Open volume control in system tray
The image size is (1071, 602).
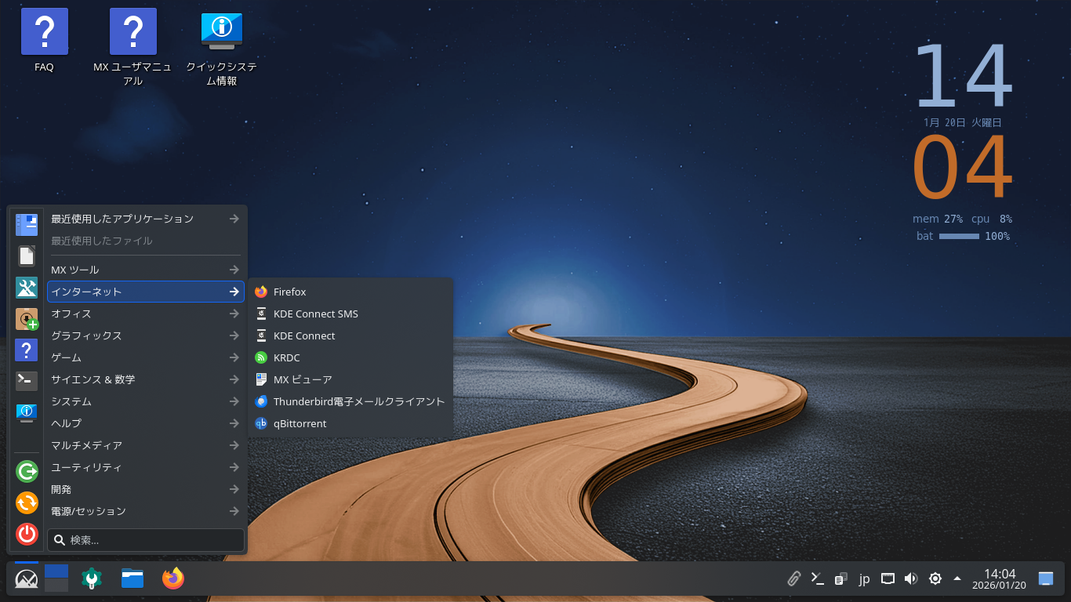[910, 579]
